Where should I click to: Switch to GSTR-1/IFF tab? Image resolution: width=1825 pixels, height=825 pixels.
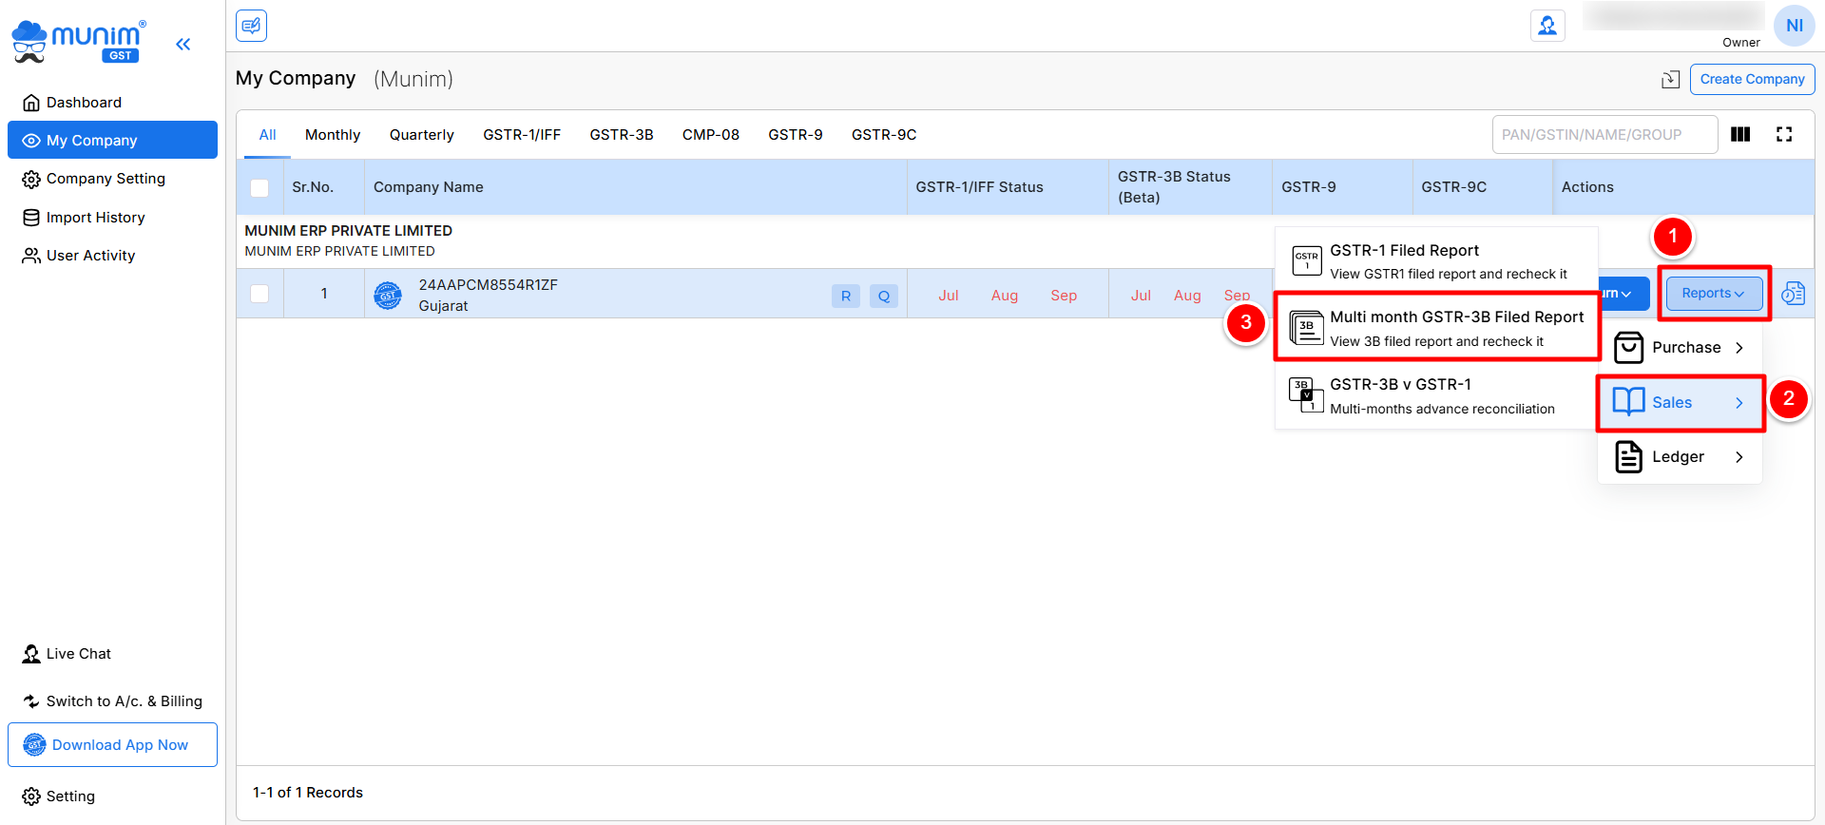(522, 135)
